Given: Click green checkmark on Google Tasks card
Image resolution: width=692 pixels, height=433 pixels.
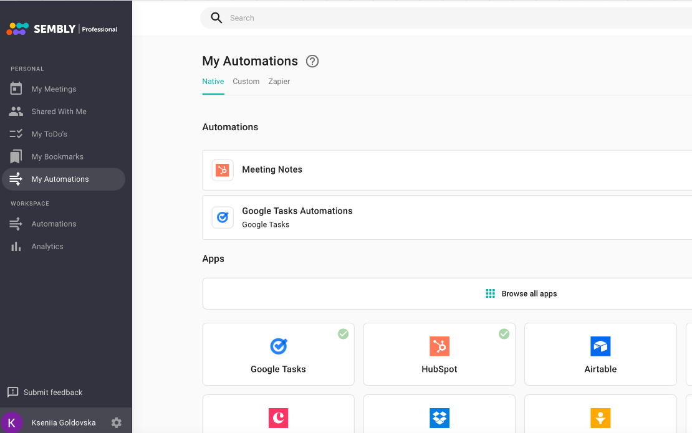Looking at the screenshot, I should (343, 334).
